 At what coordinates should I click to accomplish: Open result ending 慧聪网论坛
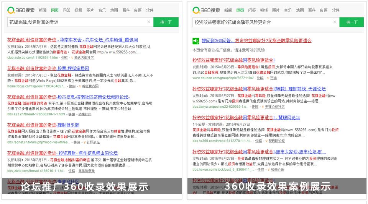point(246,117)
